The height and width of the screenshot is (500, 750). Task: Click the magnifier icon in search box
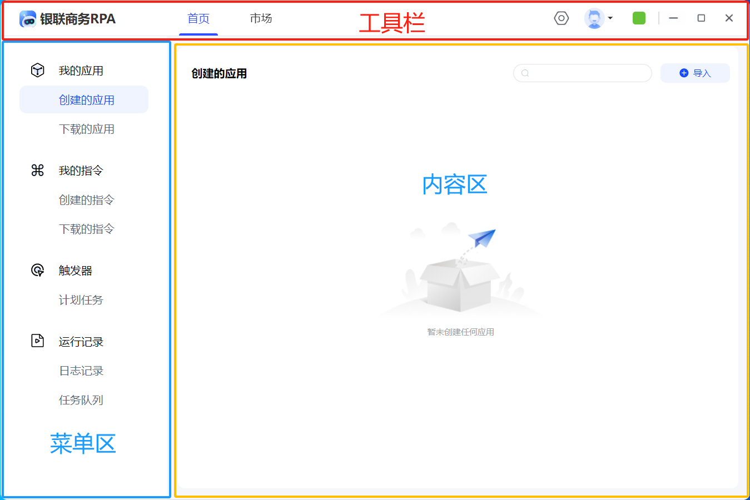(525, 73)
